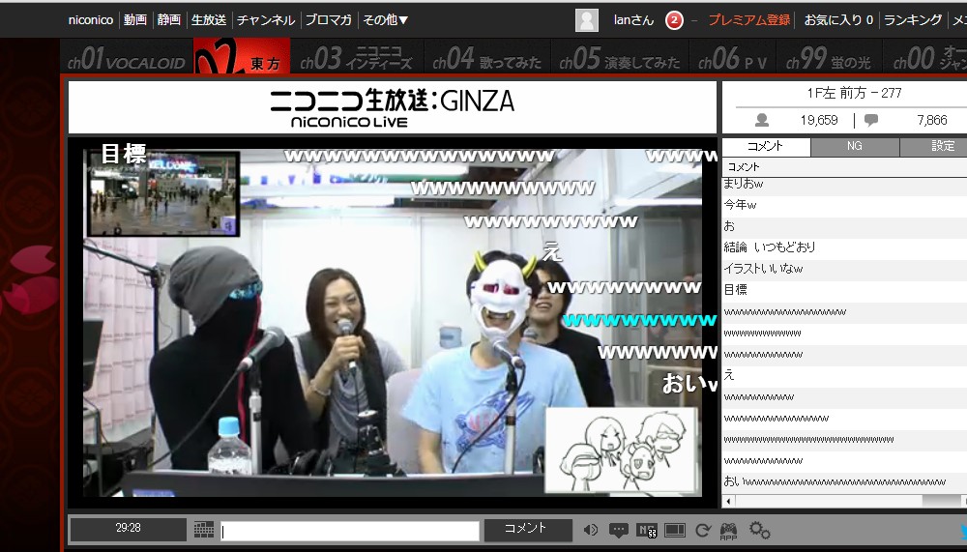Reload the player with the refresh icon
This screenshot has height=552, width=967.
click(x=702, y=530)
